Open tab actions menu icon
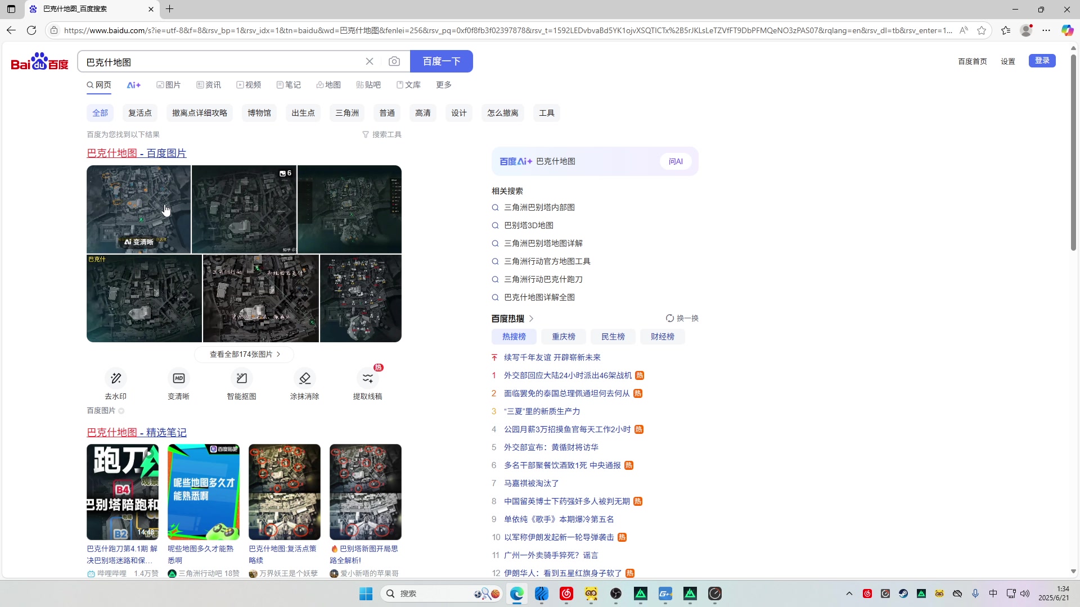Screen dimensions: 1080x607 click(11, 9)
